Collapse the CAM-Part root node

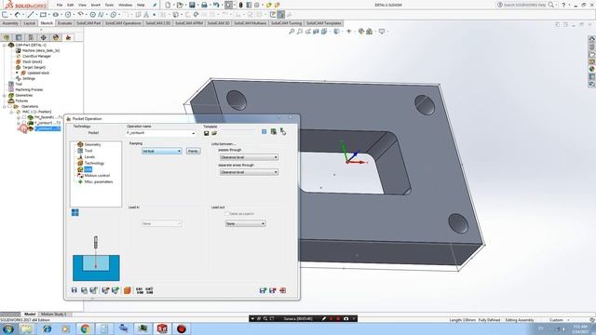coord(4,46)
